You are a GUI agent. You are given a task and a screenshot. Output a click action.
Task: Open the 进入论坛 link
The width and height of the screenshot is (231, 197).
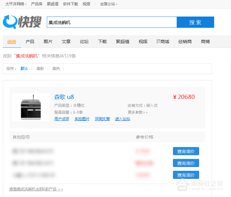pyautogui.click(x=123, y=119)
